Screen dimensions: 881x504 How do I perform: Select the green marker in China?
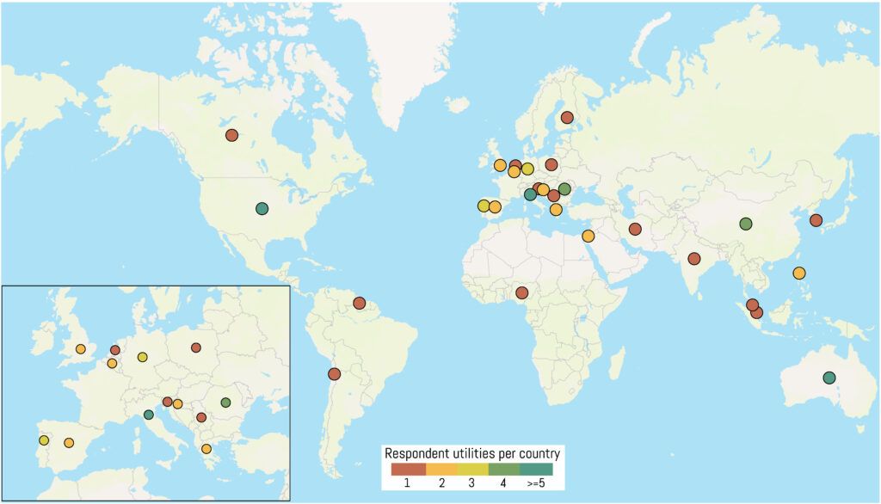tap(746, 224)
